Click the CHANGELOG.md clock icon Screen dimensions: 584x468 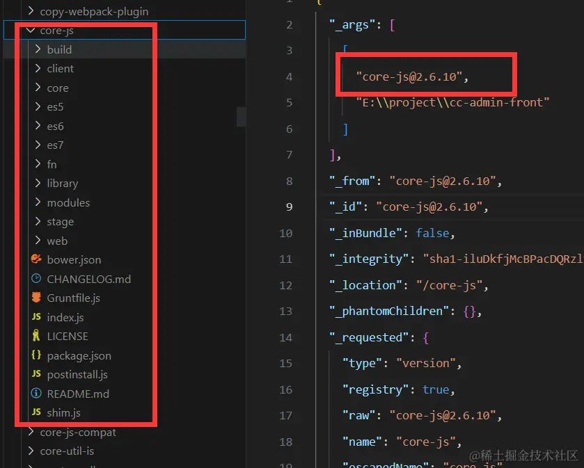pos(36,278)
